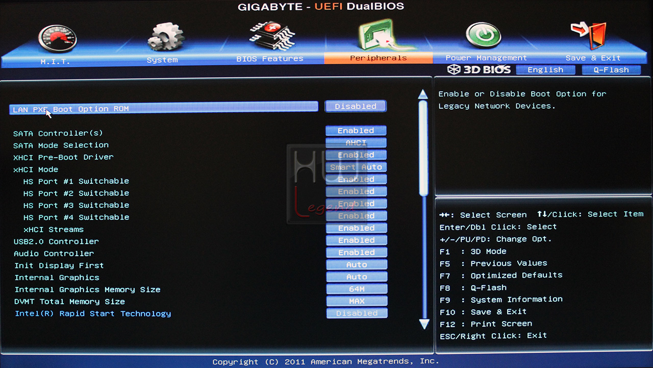Toggle USB2.0 Controller Enabled value

[x=356, y=240]
